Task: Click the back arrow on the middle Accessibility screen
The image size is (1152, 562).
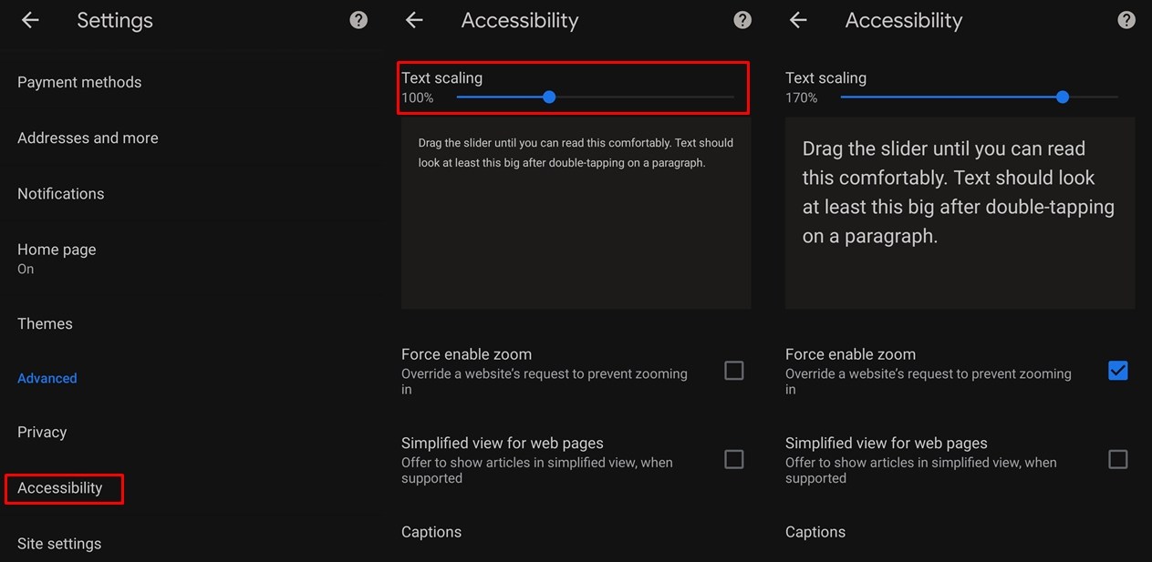Action: click(x=413, y=19)
